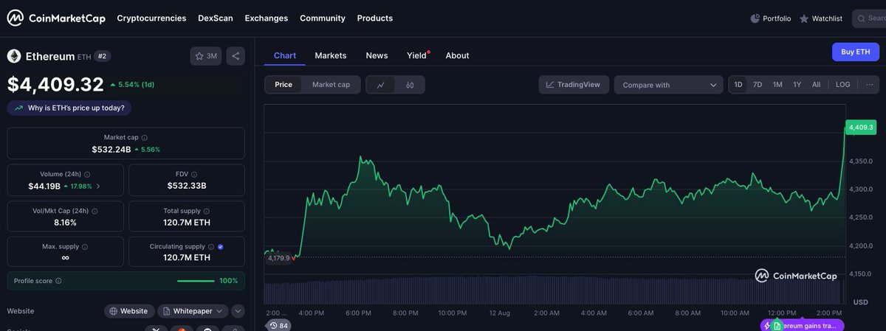Select the All time range
Screen dimensions: 886x331
(x=816, y=85)
